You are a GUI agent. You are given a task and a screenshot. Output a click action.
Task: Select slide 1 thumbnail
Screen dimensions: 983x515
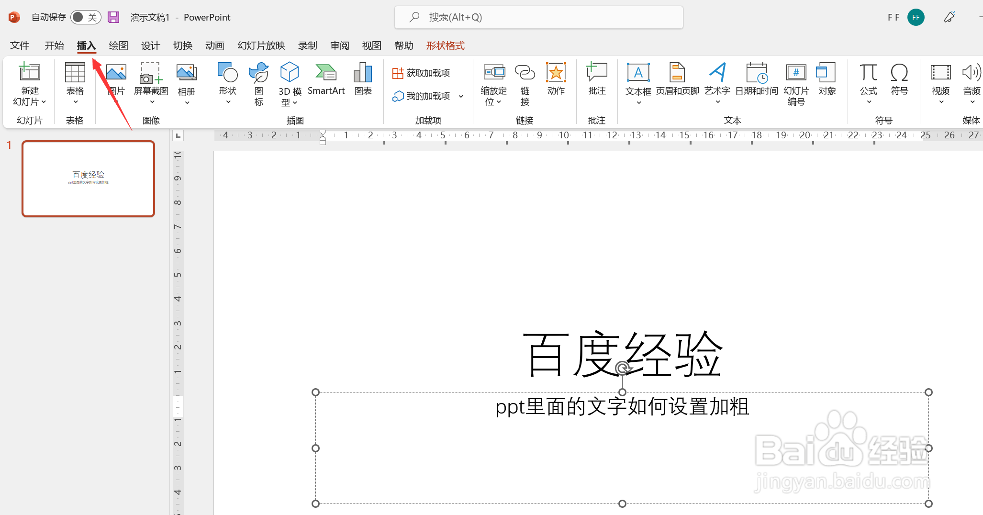(x=88, y=179)
